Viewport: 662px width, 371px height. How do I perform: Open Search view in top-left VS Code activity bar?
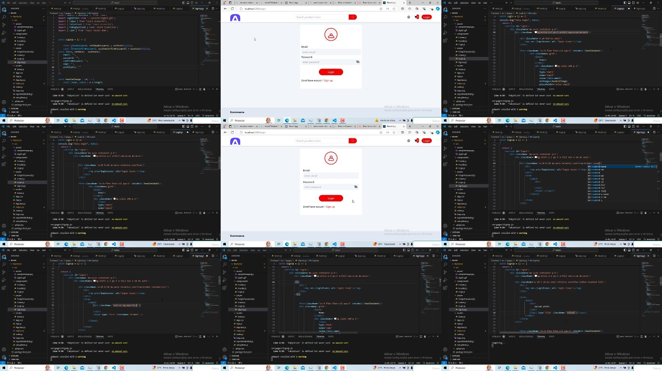pyautogui.click(x=4, y=17)
